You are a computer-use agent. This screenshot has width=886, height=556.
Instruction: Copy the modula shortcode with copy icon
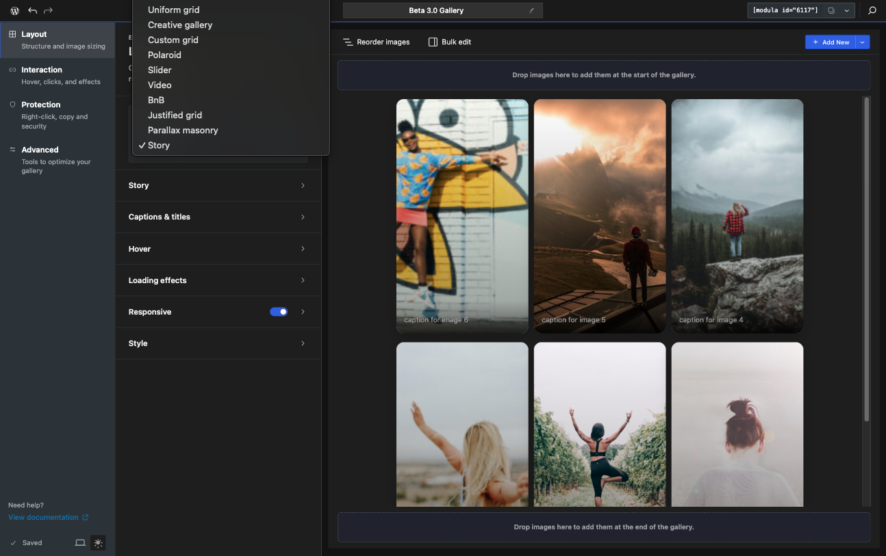831,11
